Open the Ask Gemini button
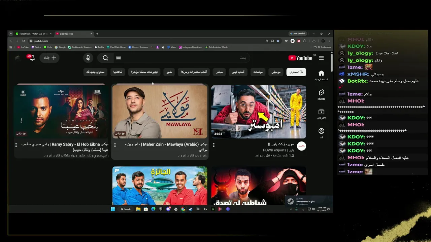 tap(297, 34)
